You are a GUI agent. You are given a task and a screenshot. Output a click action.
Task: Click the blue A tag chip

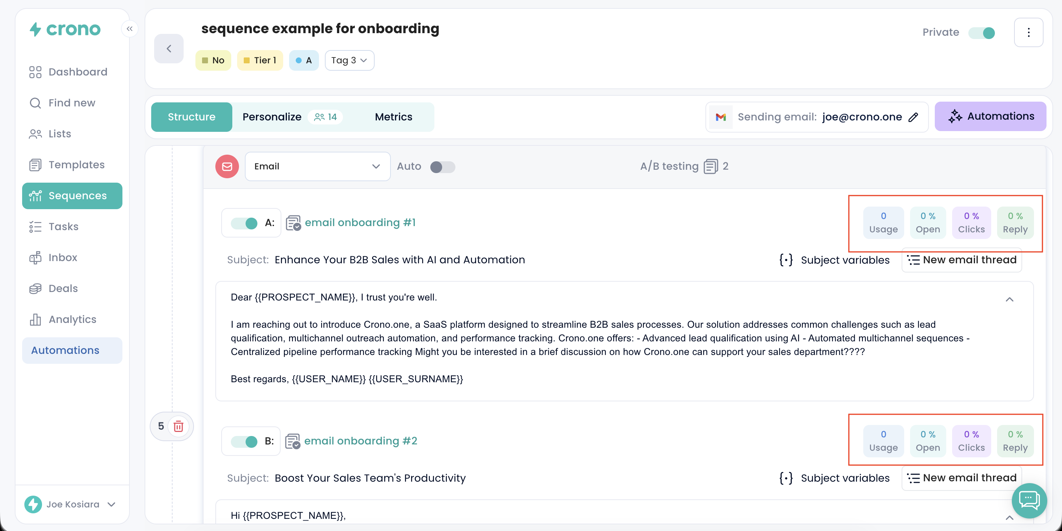[x=303, y=60]
